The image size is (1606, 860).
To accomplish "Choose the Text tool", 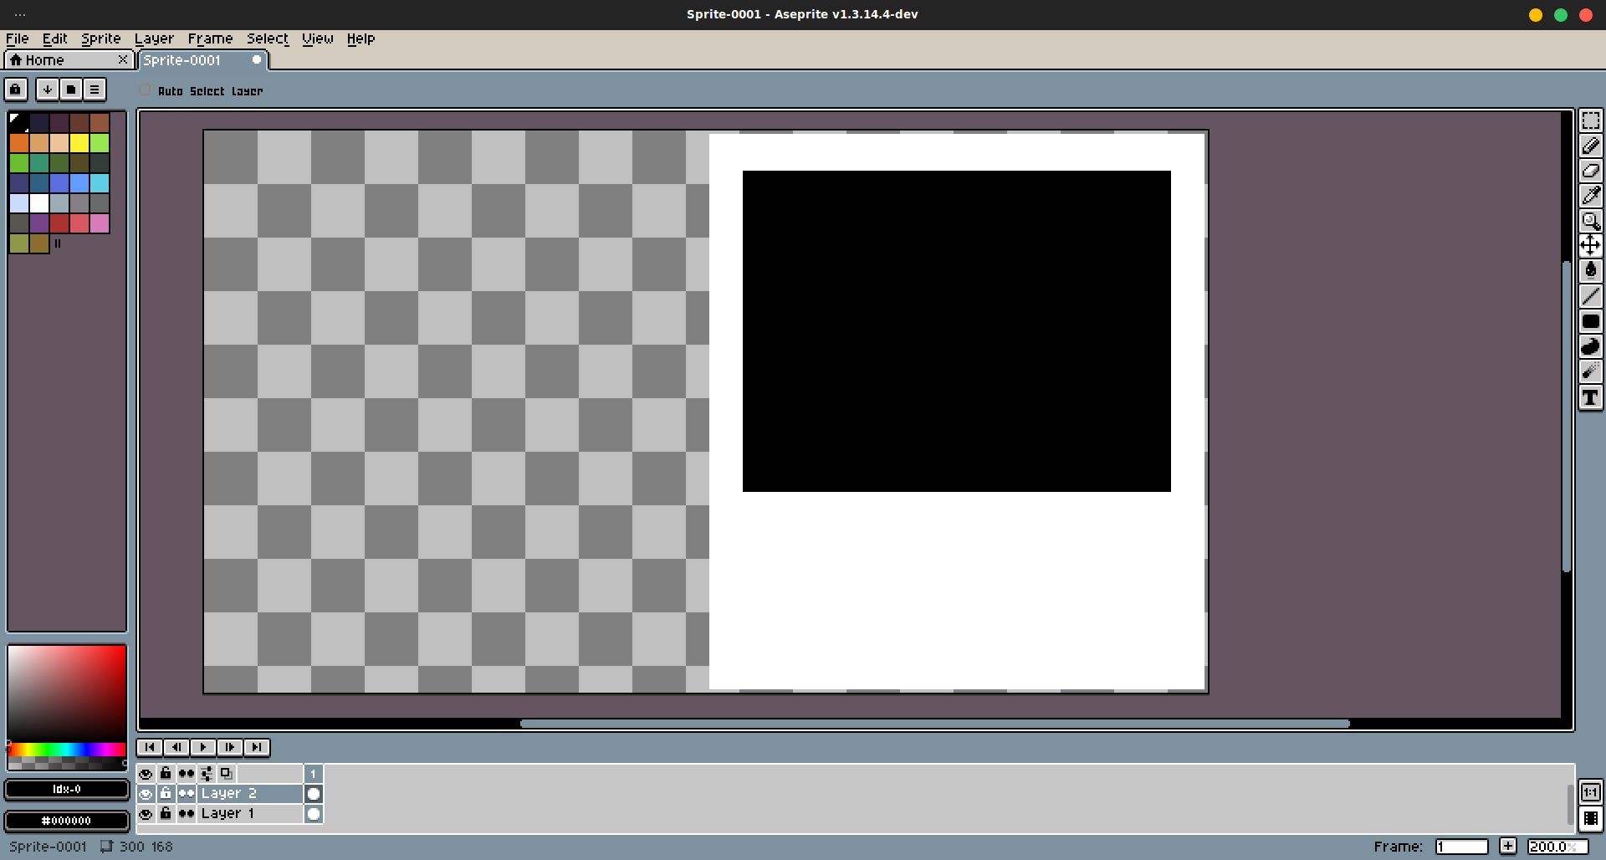I will pyautogui.click(x=1591, y=398).
